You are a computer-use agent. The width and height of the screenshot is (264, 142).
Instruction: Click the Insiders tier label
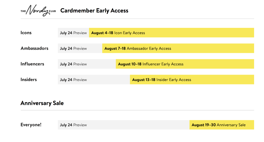pos(29,80)
